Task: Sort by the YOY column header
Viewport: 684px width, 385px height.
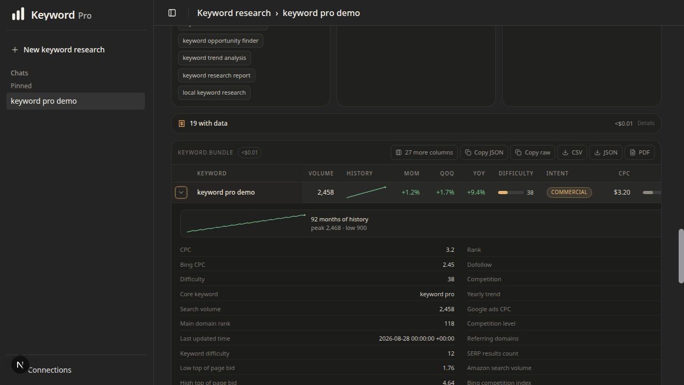Action: 479,173
